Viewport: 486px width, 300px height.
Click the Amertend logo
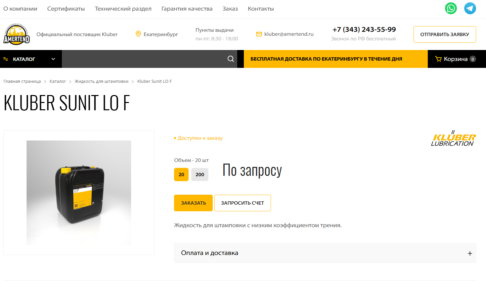17,34
